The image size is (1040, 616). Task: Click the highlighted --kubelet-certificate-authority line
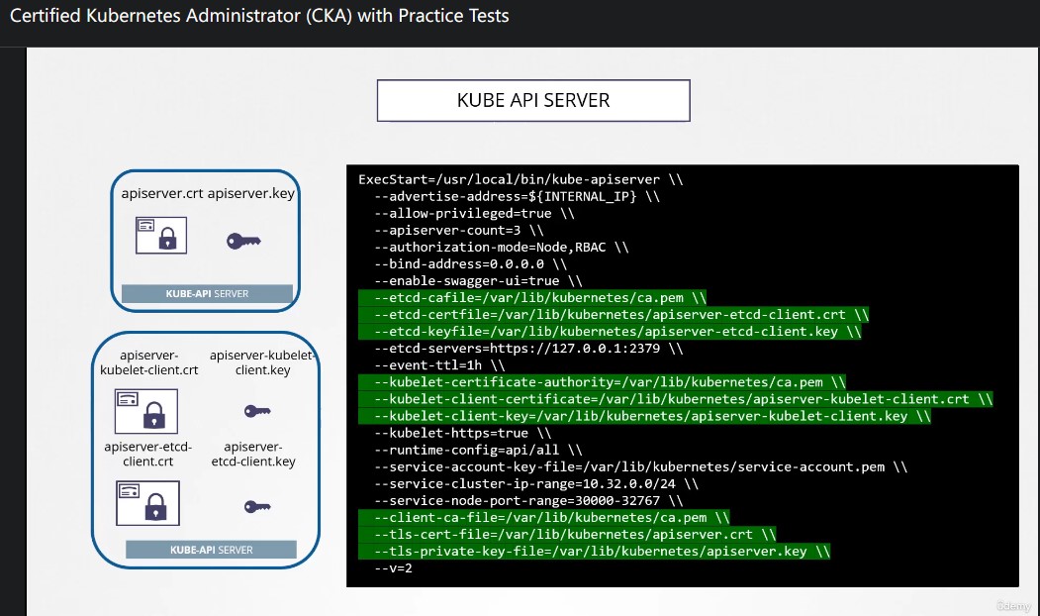tap(603, 382)
